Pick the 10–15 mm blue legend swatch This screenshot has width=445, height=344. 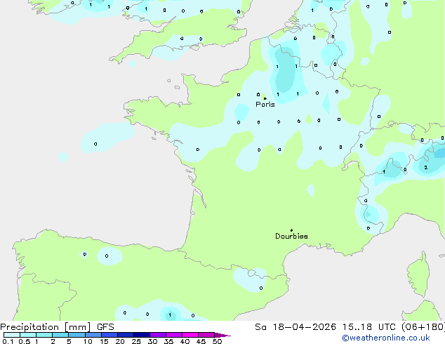point(93,335)
